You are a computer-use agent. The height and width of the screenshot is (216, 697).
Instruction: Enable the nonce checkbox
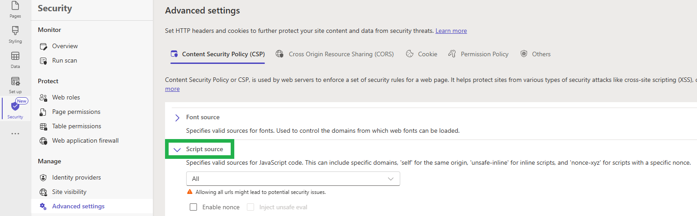click(194, 207)
